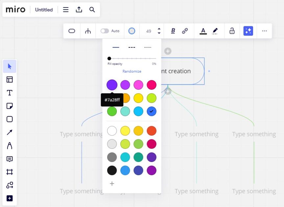
Task: Select the purple #7a28ff color swatch
Action: [112, 85]
